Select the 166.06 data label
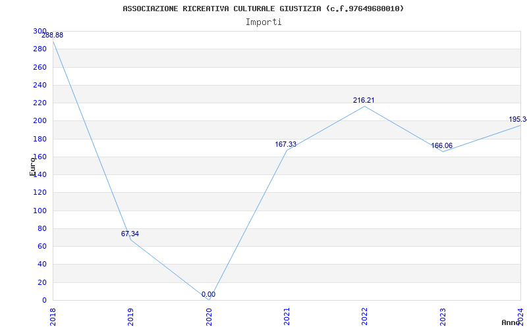The height and width of the screenshot is (329, 527). click(441, 145)
